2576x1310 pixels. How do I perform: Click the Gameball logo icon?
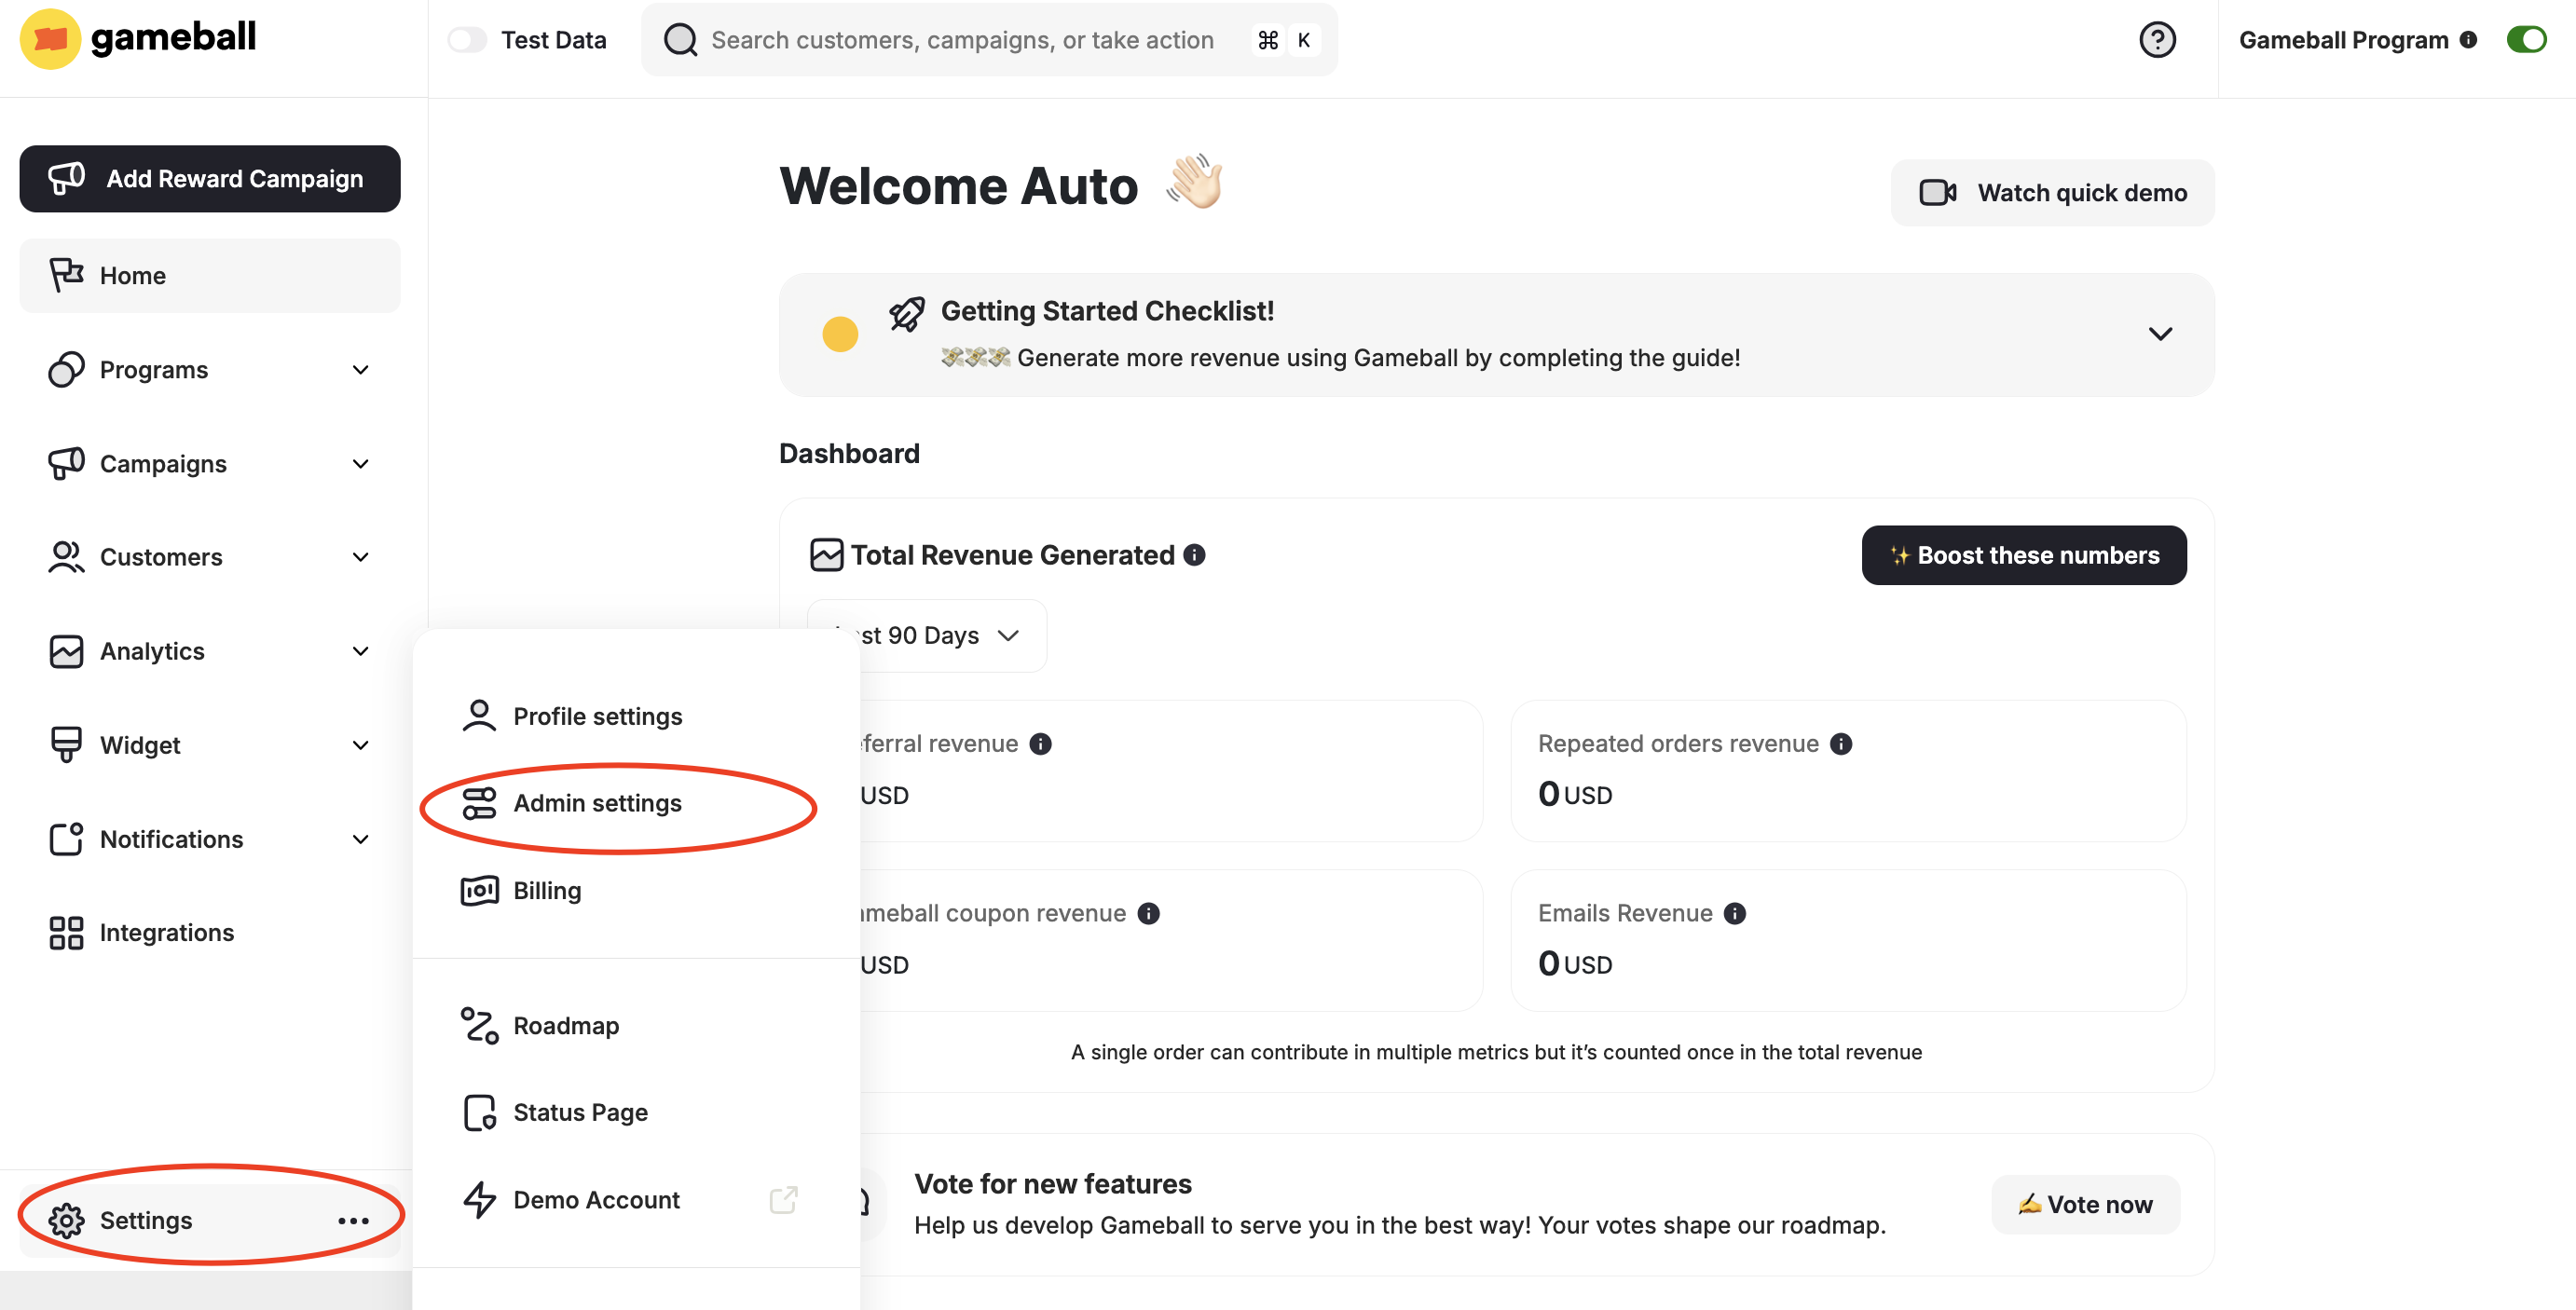[49, 39]
